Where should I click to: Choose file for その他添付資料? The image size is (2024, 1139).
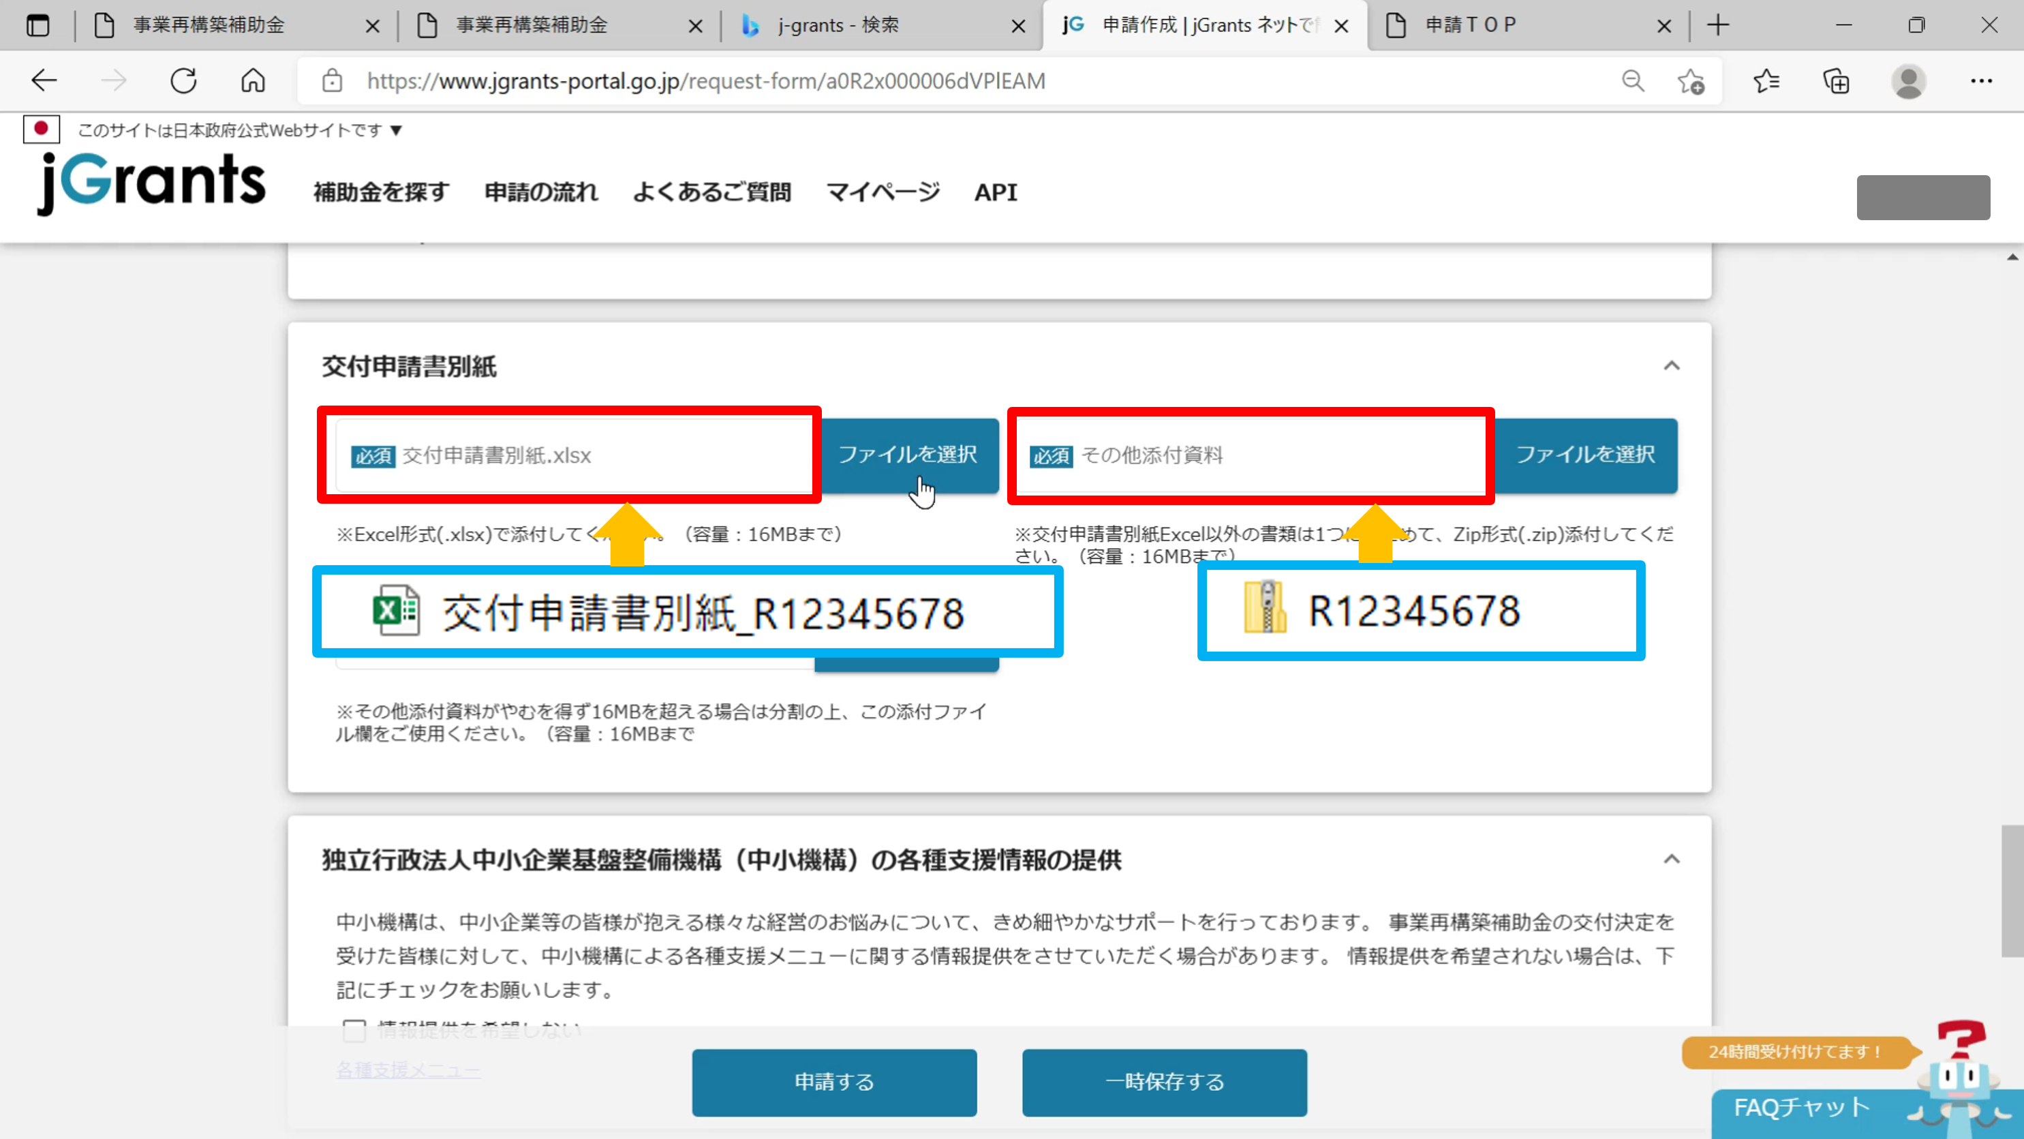point(1585,455)
